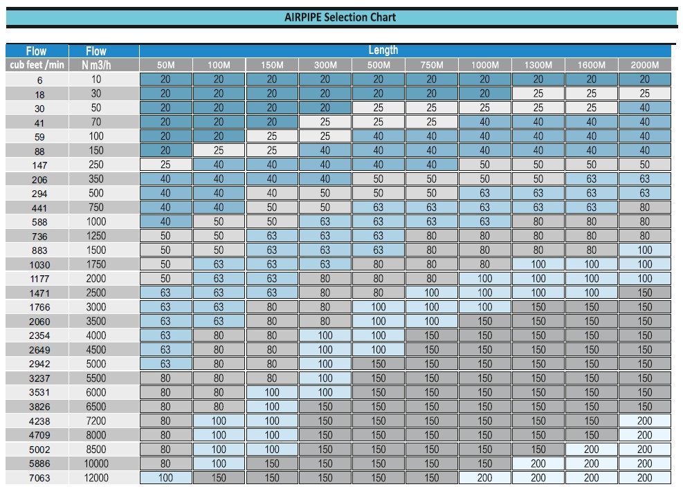Click the 300M cell in the 3826 cfm row
The height and width of the screenshot is (489, 683).
(325, 406)
